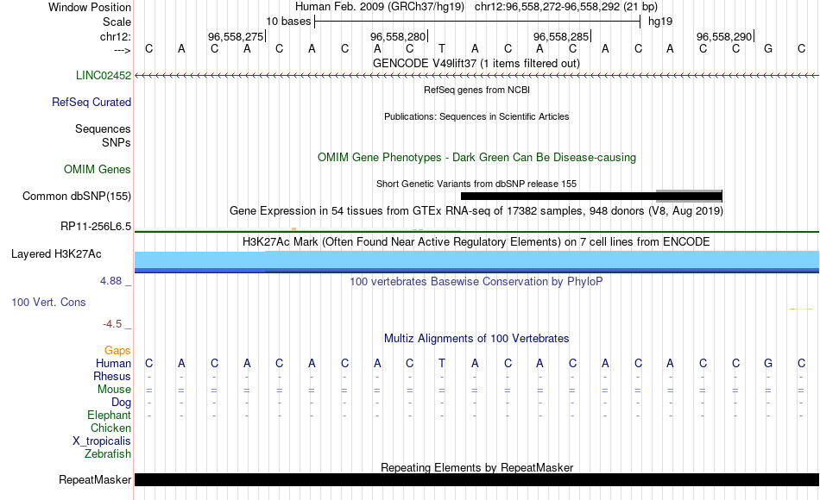Image resolution: width=820 pixels, height=500 pixels.
Task: Click the light blue H3K27Ac signal band
Action: (476, 259)
